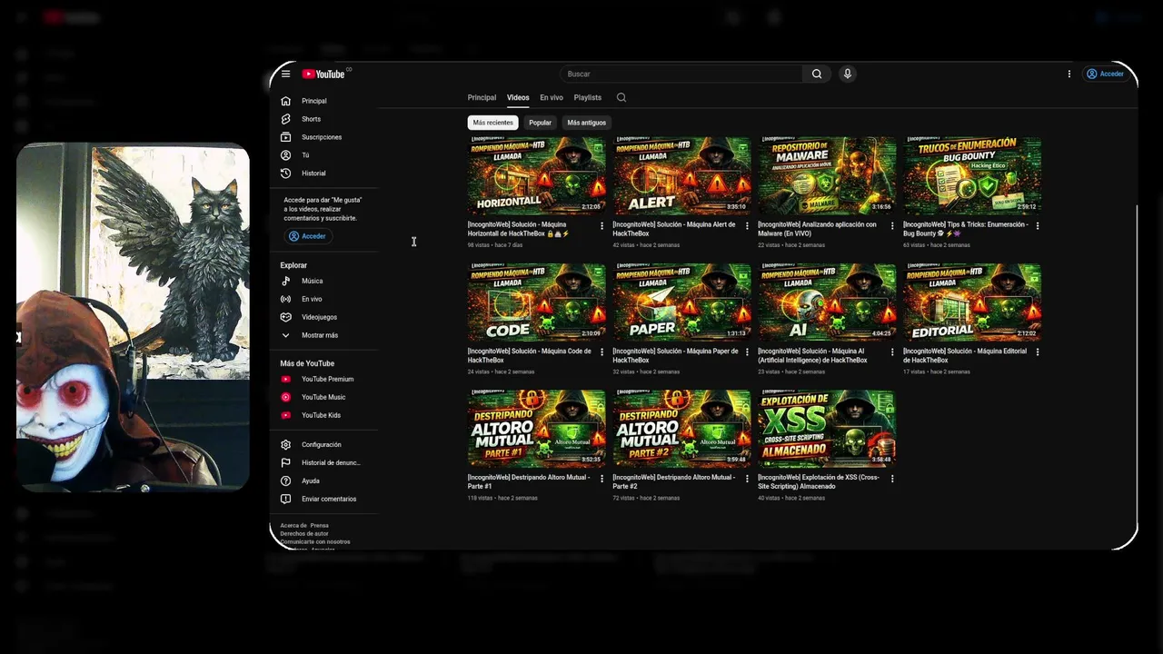The height and width of the screenshot is (654, 1163).
Task: Open the AI machine video thumbnail
Action: click(x=827, y=302)
